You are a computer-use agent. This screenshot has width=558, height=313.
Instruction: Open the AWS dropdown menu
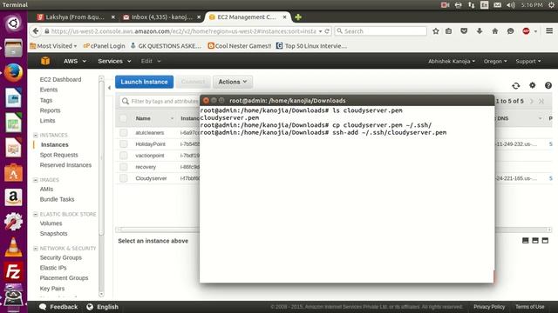(75, 61)
